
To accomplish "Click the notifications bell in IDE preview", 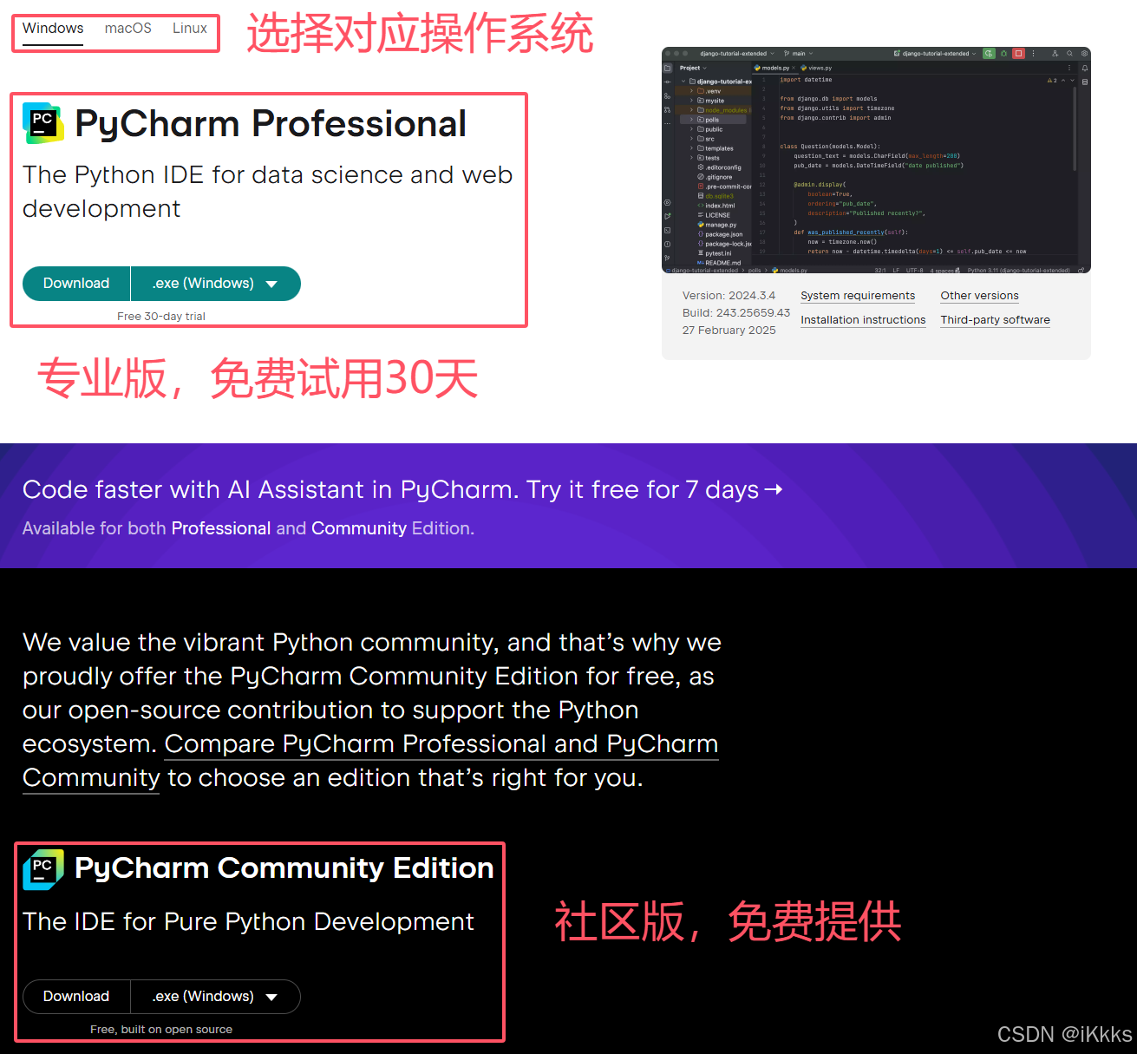I will [1085, 68].
